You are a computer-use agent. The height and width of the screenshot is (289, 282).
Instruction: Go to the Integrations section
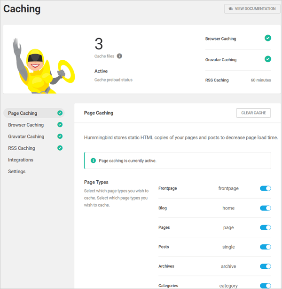coord(21,160)
